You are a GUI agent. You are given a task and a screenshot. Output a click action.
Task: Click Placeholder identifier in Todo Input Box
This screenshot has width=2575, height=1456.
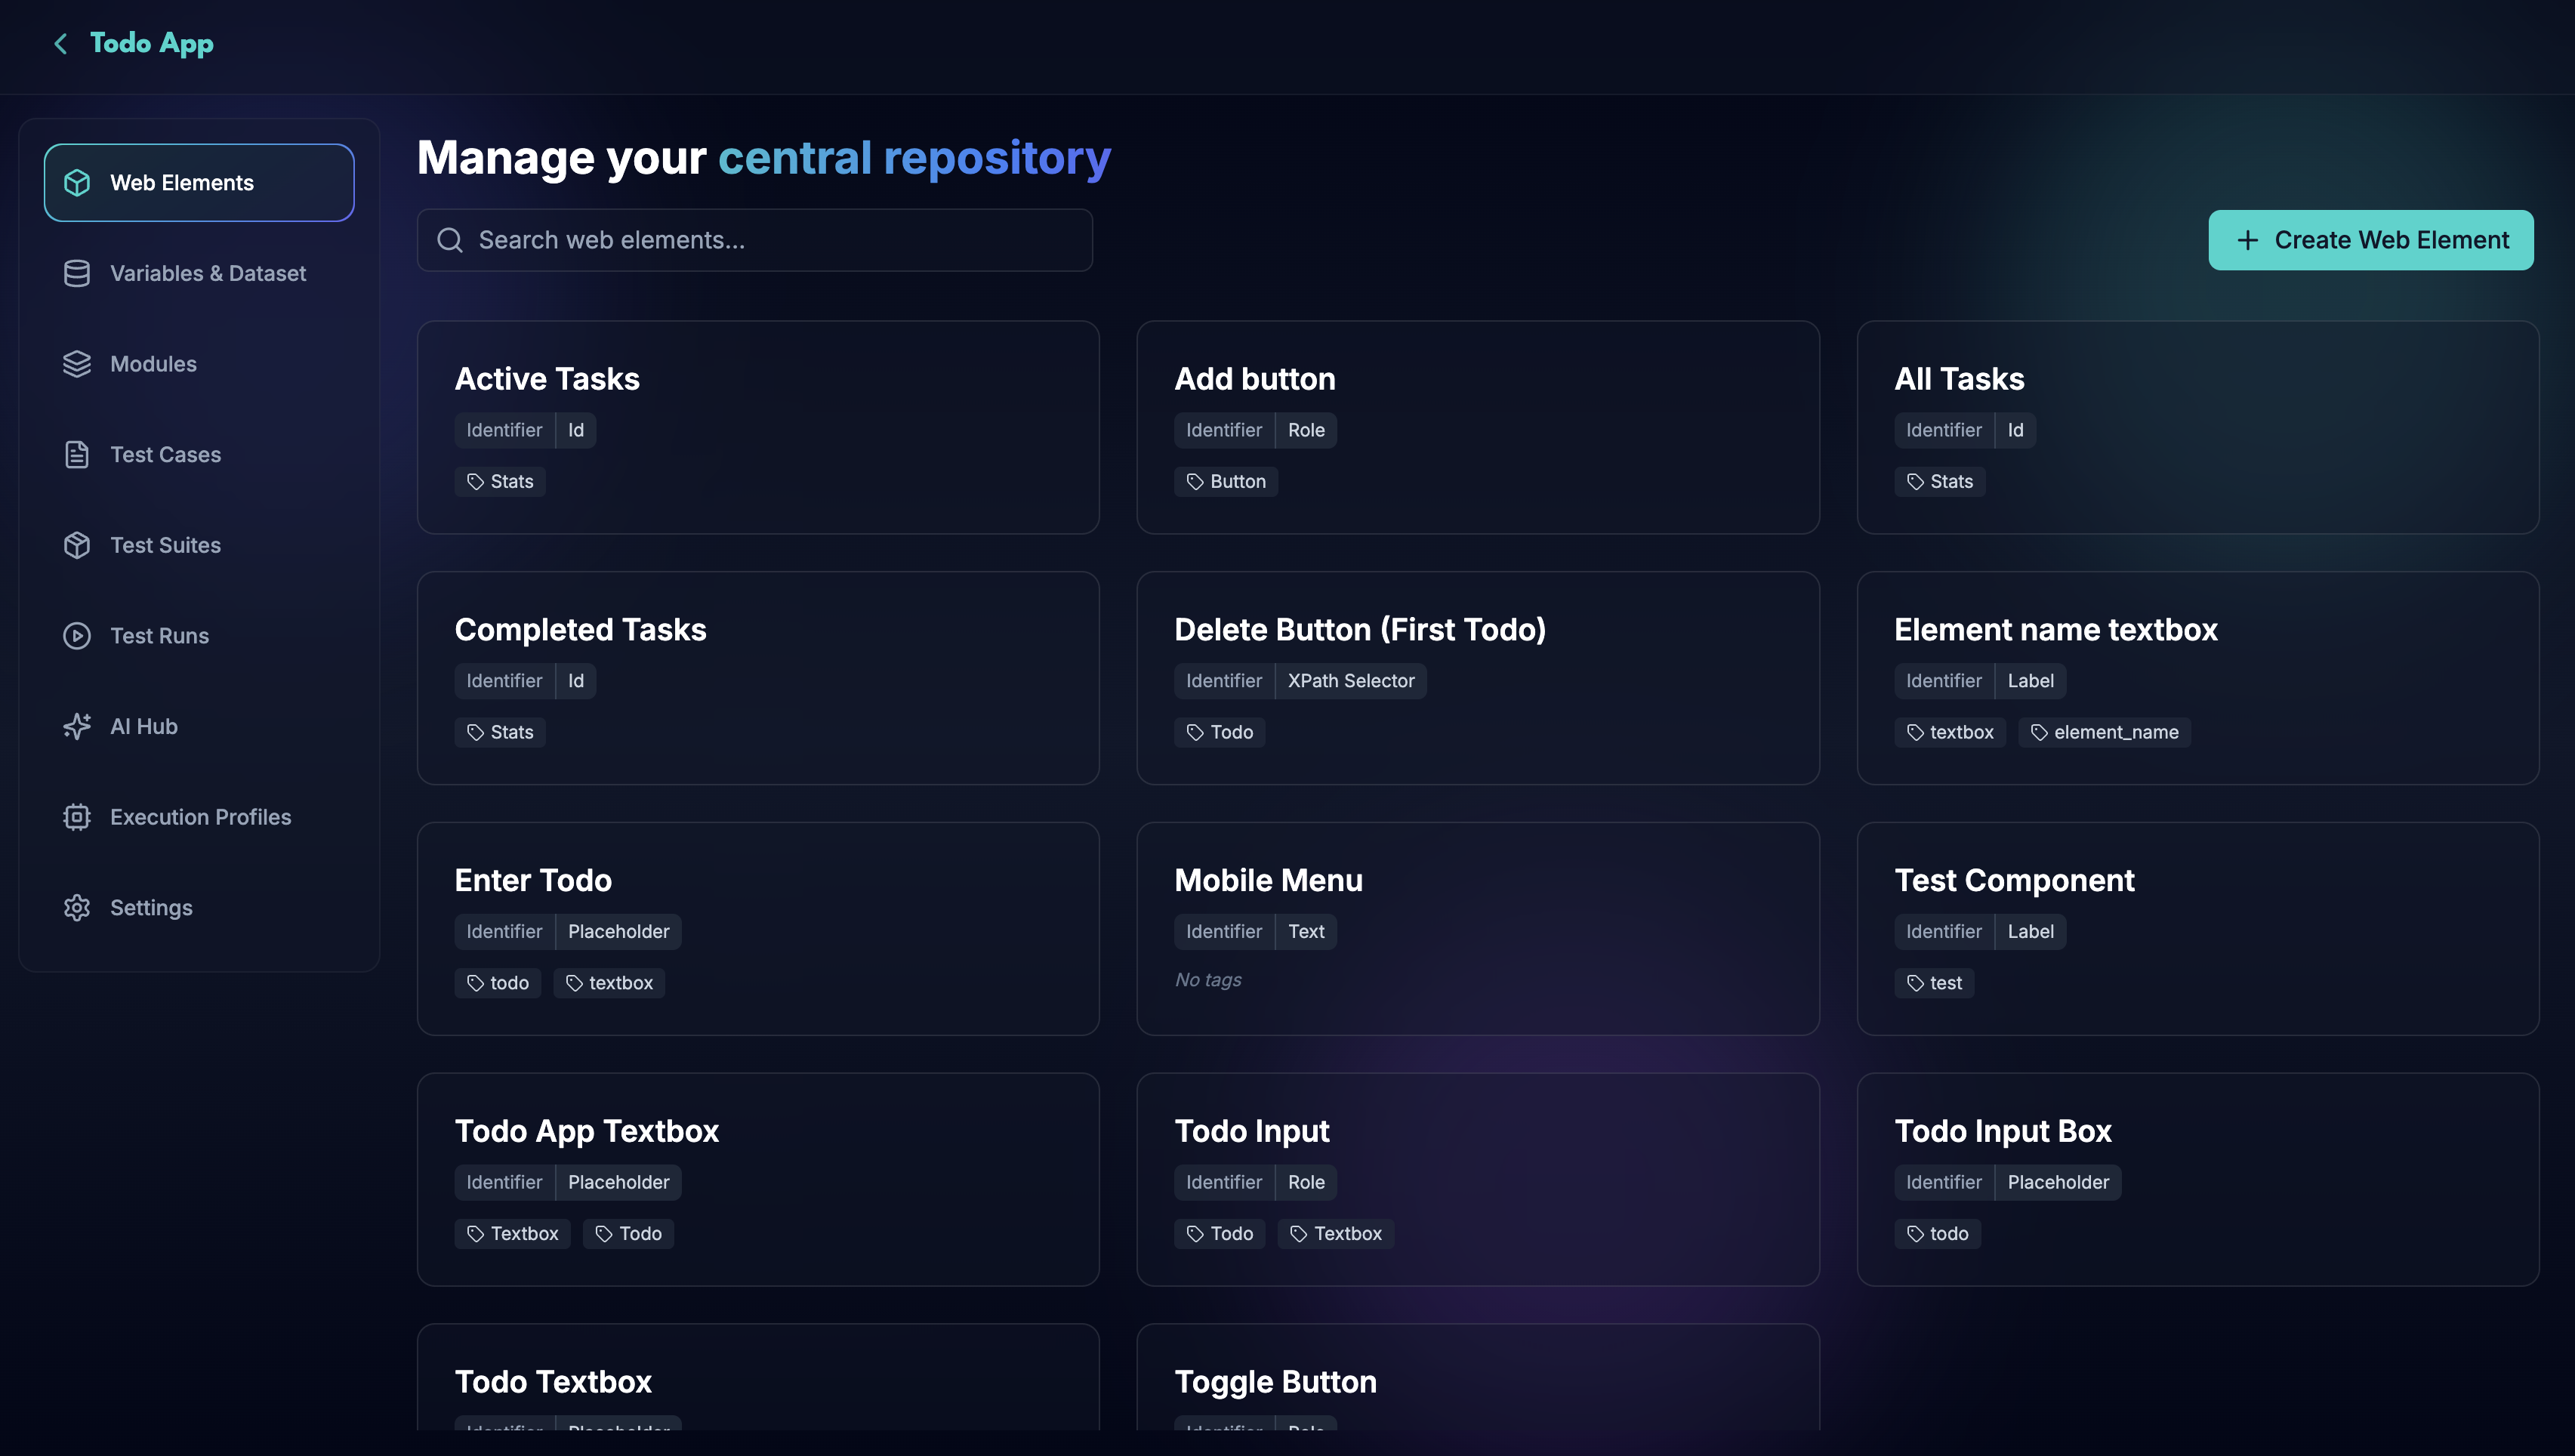(x=2058, y=1183)
